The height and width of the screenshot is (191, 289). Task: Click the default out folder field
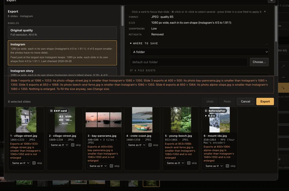(x=189, y=62)
